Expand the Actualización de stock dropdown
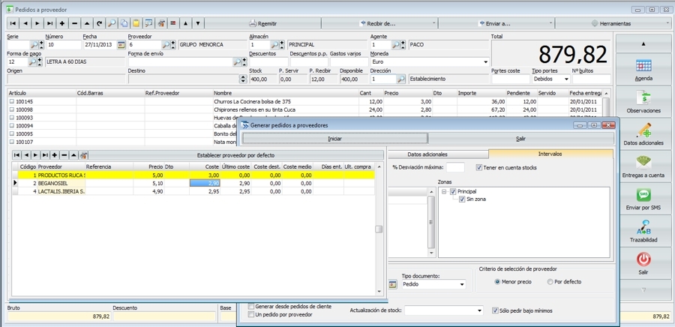Viewport: 675px width, 327px height. 478,310
